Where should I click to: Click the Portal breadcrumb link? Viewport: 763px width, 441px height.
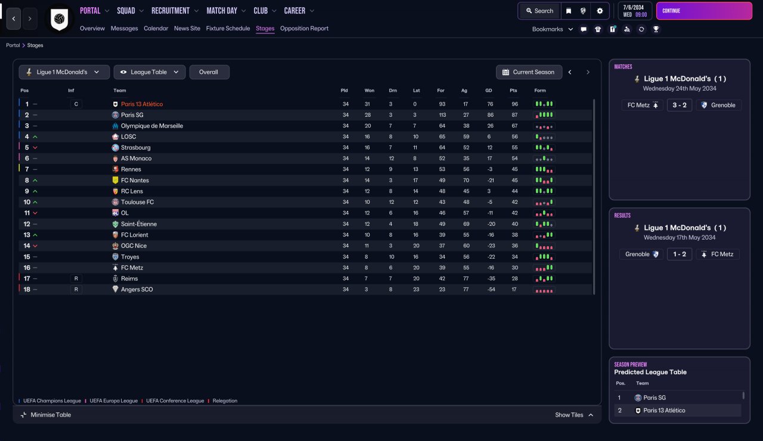click(x=13, y=45)
